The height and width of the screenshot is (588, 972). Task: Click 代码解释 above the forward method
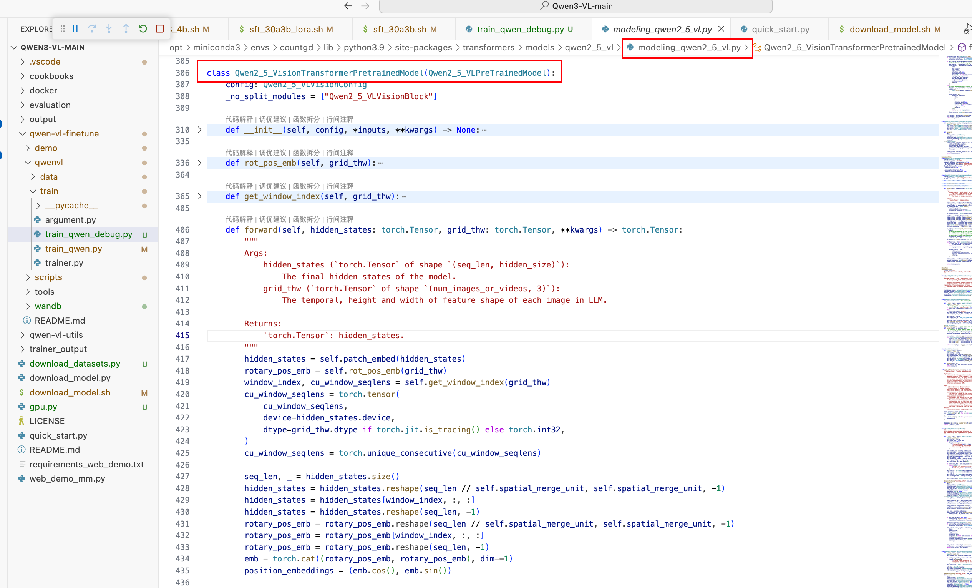click(x=239, y=219)
